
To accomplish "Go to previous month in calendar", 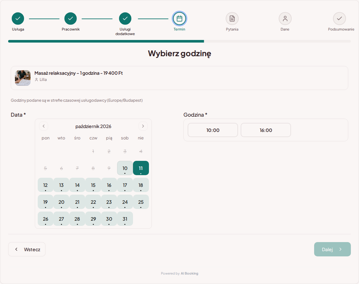I will pyautogui.click(x=44, y=126).
